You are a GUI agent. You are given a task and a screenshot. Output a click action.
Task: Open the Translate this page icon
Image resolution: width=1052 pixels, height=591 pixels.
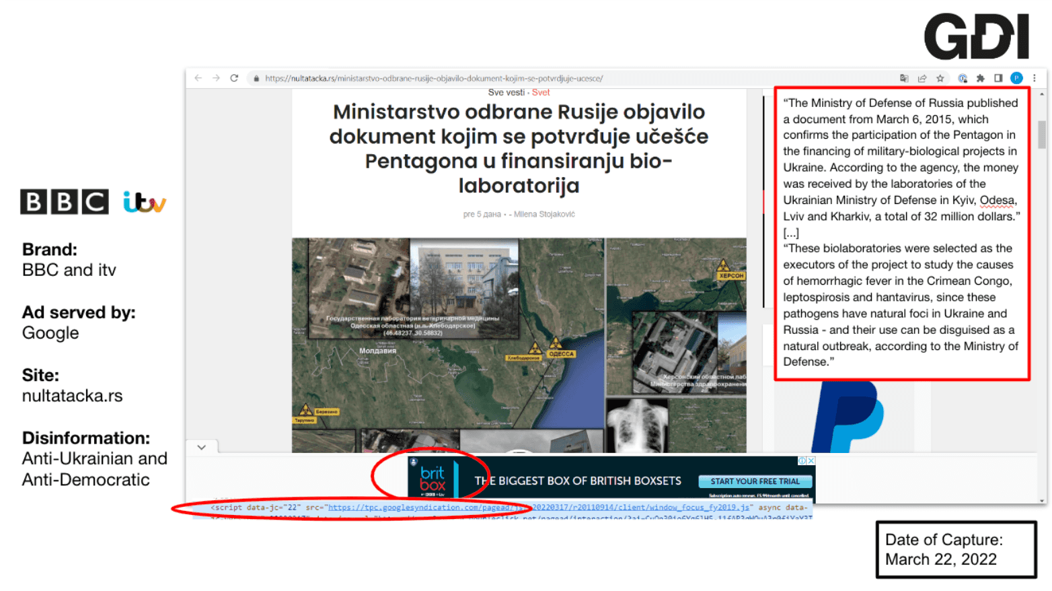point(904,78)
